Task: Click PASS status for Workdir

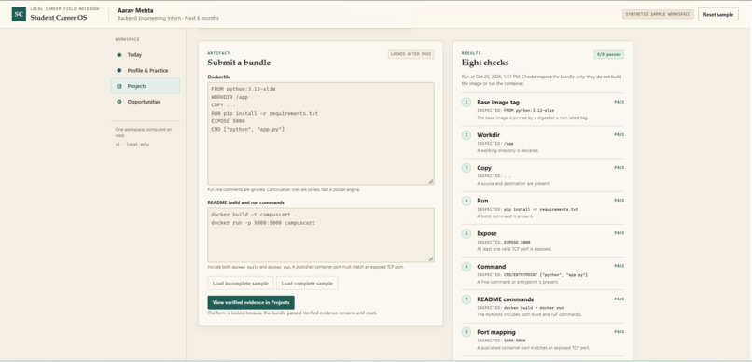Action: 619,134
